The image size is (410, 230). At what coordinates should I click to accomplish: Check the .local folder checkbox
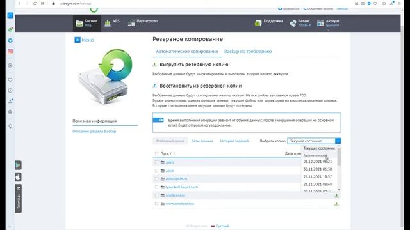tap(156, 171)
